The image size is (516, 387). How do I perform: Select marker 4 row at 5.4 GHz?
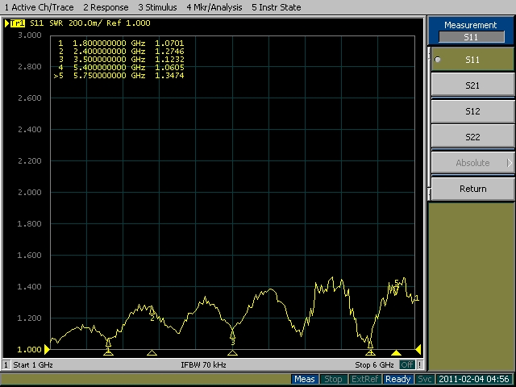point(121,68)
